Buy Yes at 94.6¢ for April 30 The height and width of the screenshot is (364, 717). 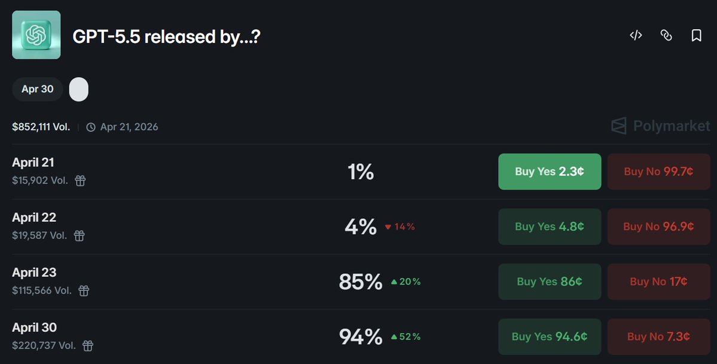pos(550,337)
